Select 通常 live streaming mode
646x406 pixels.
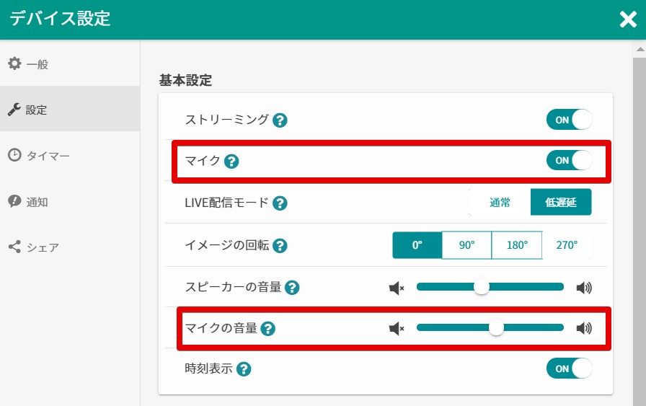click(x=500, y=203)
